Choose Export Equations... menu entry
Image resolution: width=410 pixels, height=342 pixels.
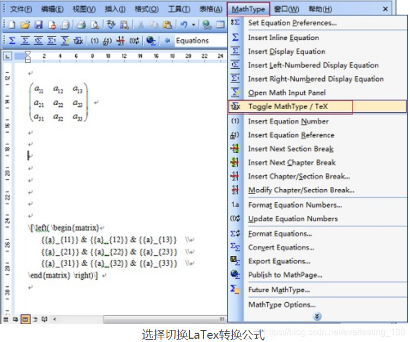[317, 261]
